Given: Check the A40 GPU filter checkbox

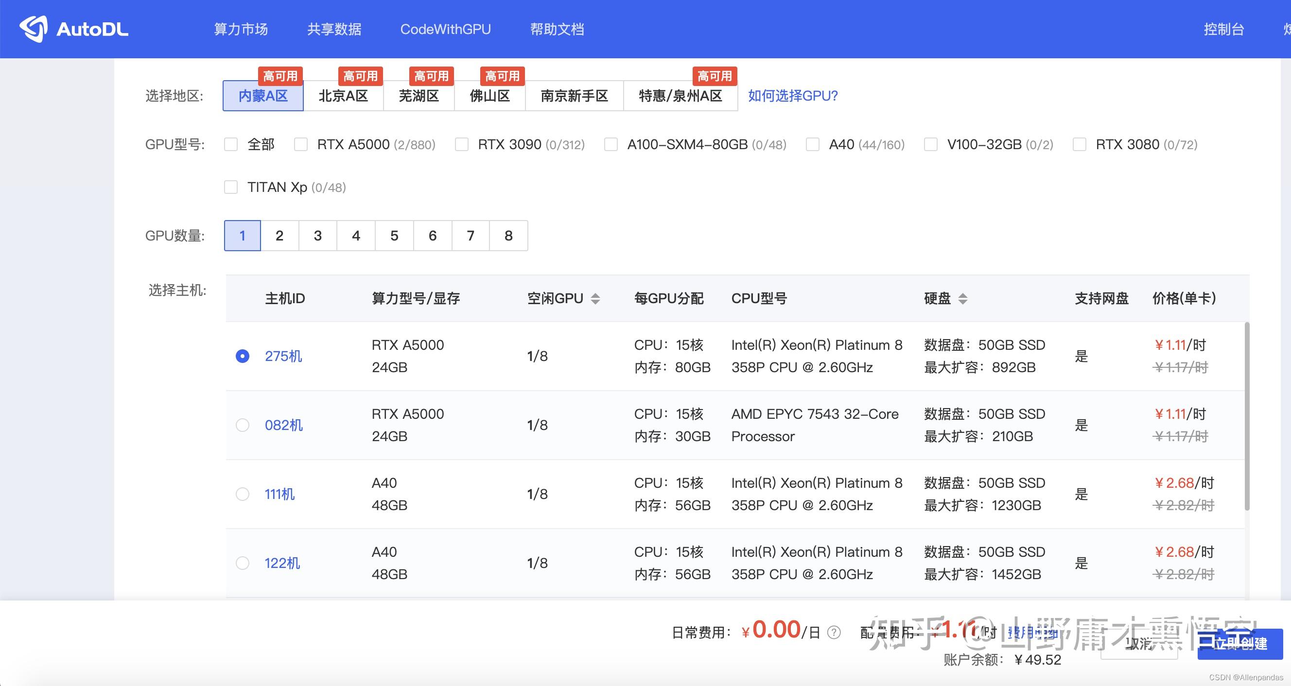Looking at the screenshot, I should tap(812, 144).
